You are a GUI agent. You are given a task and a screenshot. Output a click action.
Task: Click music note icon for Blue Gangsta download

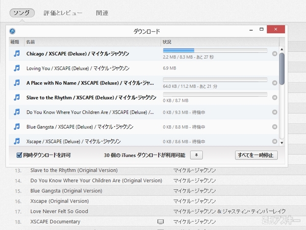(17, 127)
